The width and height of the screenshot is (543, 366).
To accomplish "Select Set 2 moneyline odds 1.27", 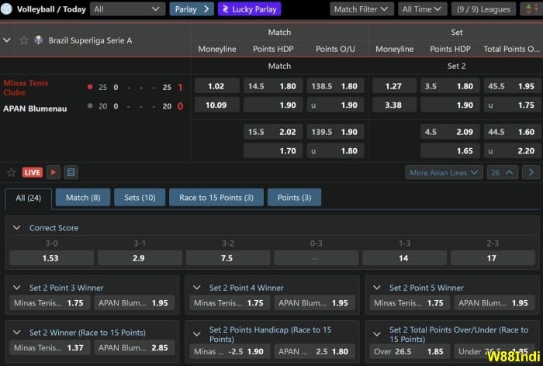I will 394,86.
